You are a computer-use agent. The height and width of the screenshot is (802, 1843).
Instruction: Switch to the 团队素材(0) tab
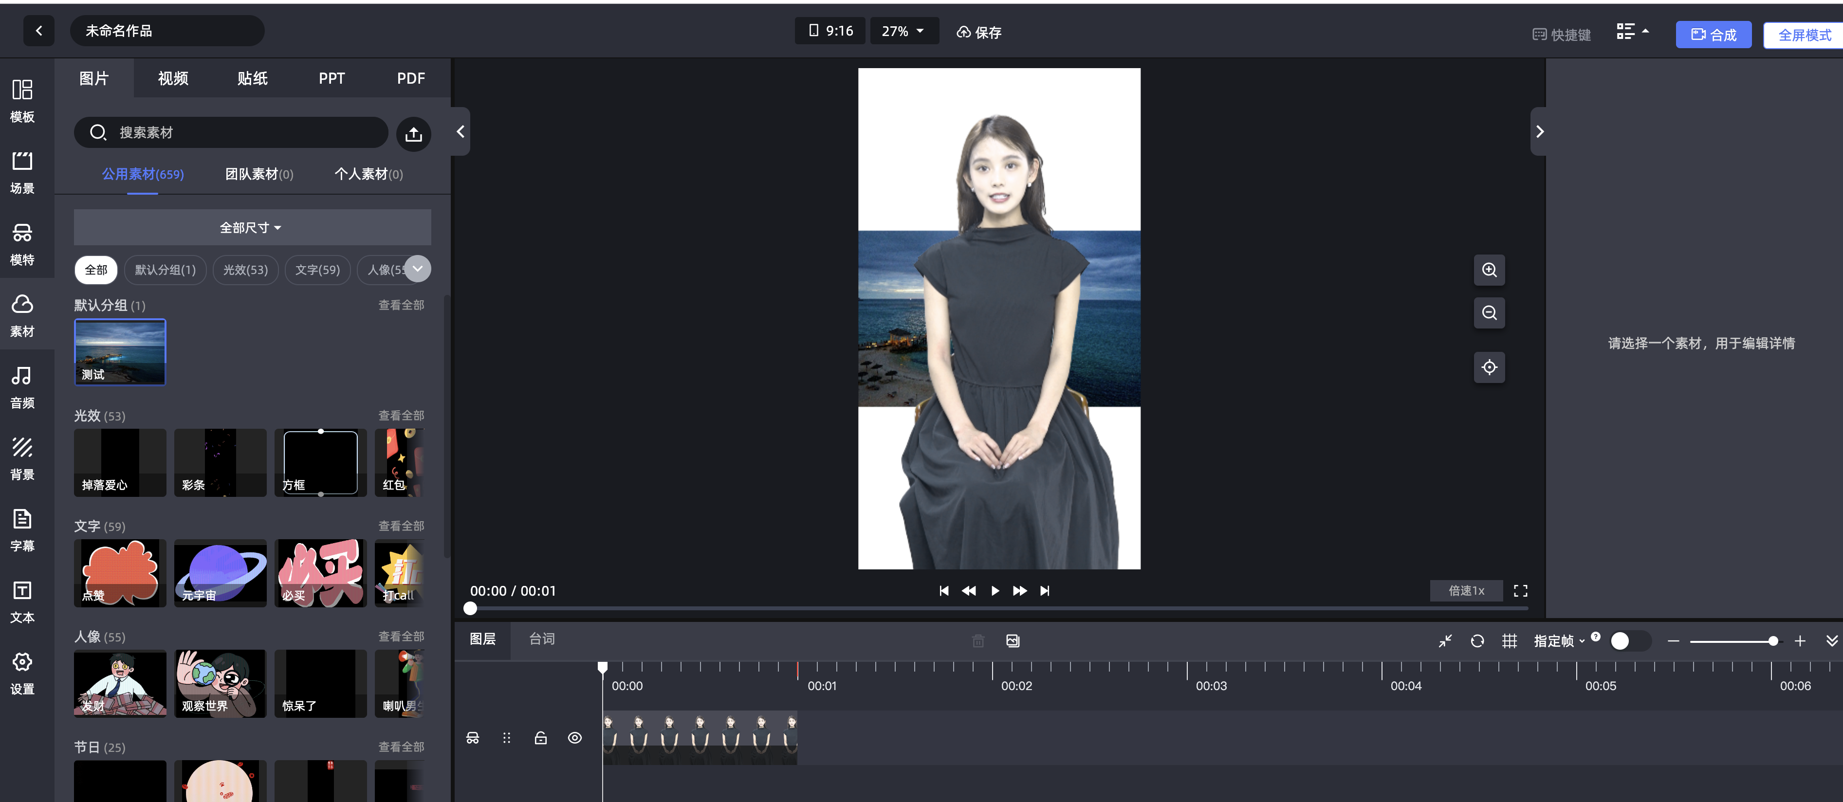pyautogui.click(x=259, y=174)
